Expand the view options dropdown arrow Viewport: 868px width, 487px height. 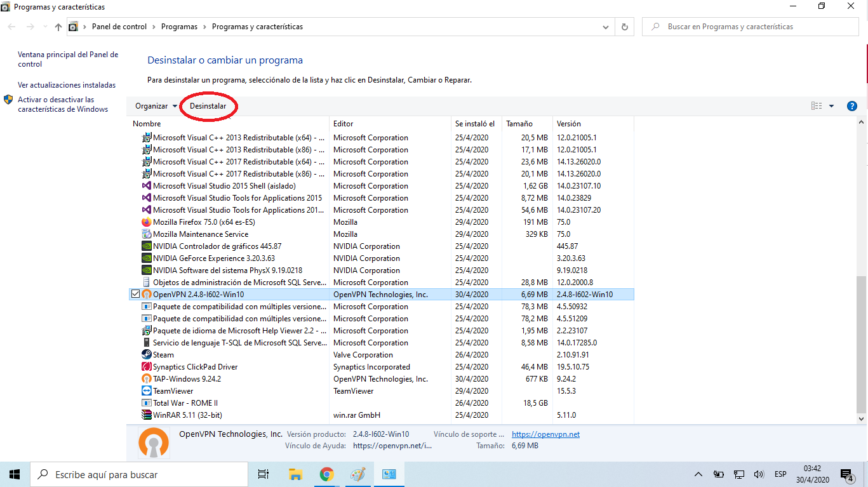[x=831, y=106]
